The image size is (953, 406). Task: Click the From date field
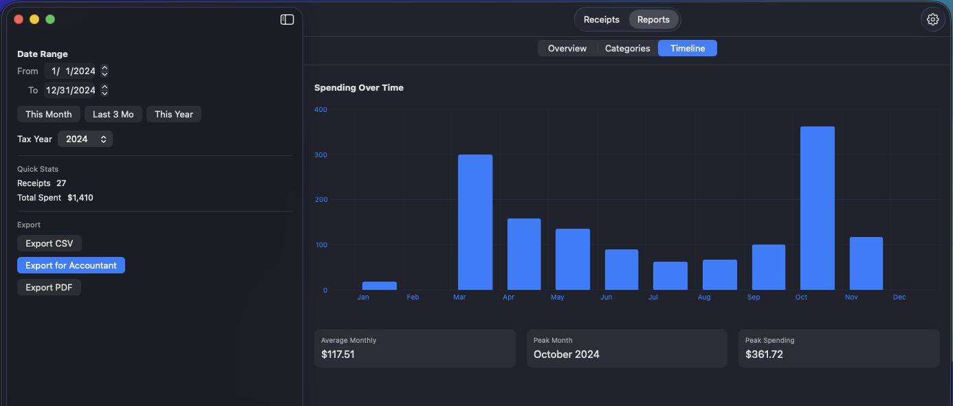tap(71, 71)
